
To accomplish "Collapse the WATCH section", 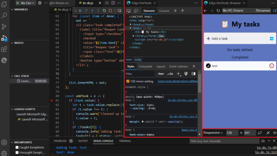I will (x=12, y=43).
